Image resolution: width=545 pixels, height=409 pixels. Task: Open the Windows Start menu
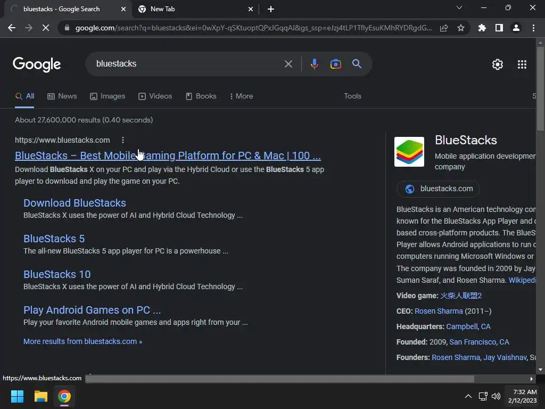point(17,396)
